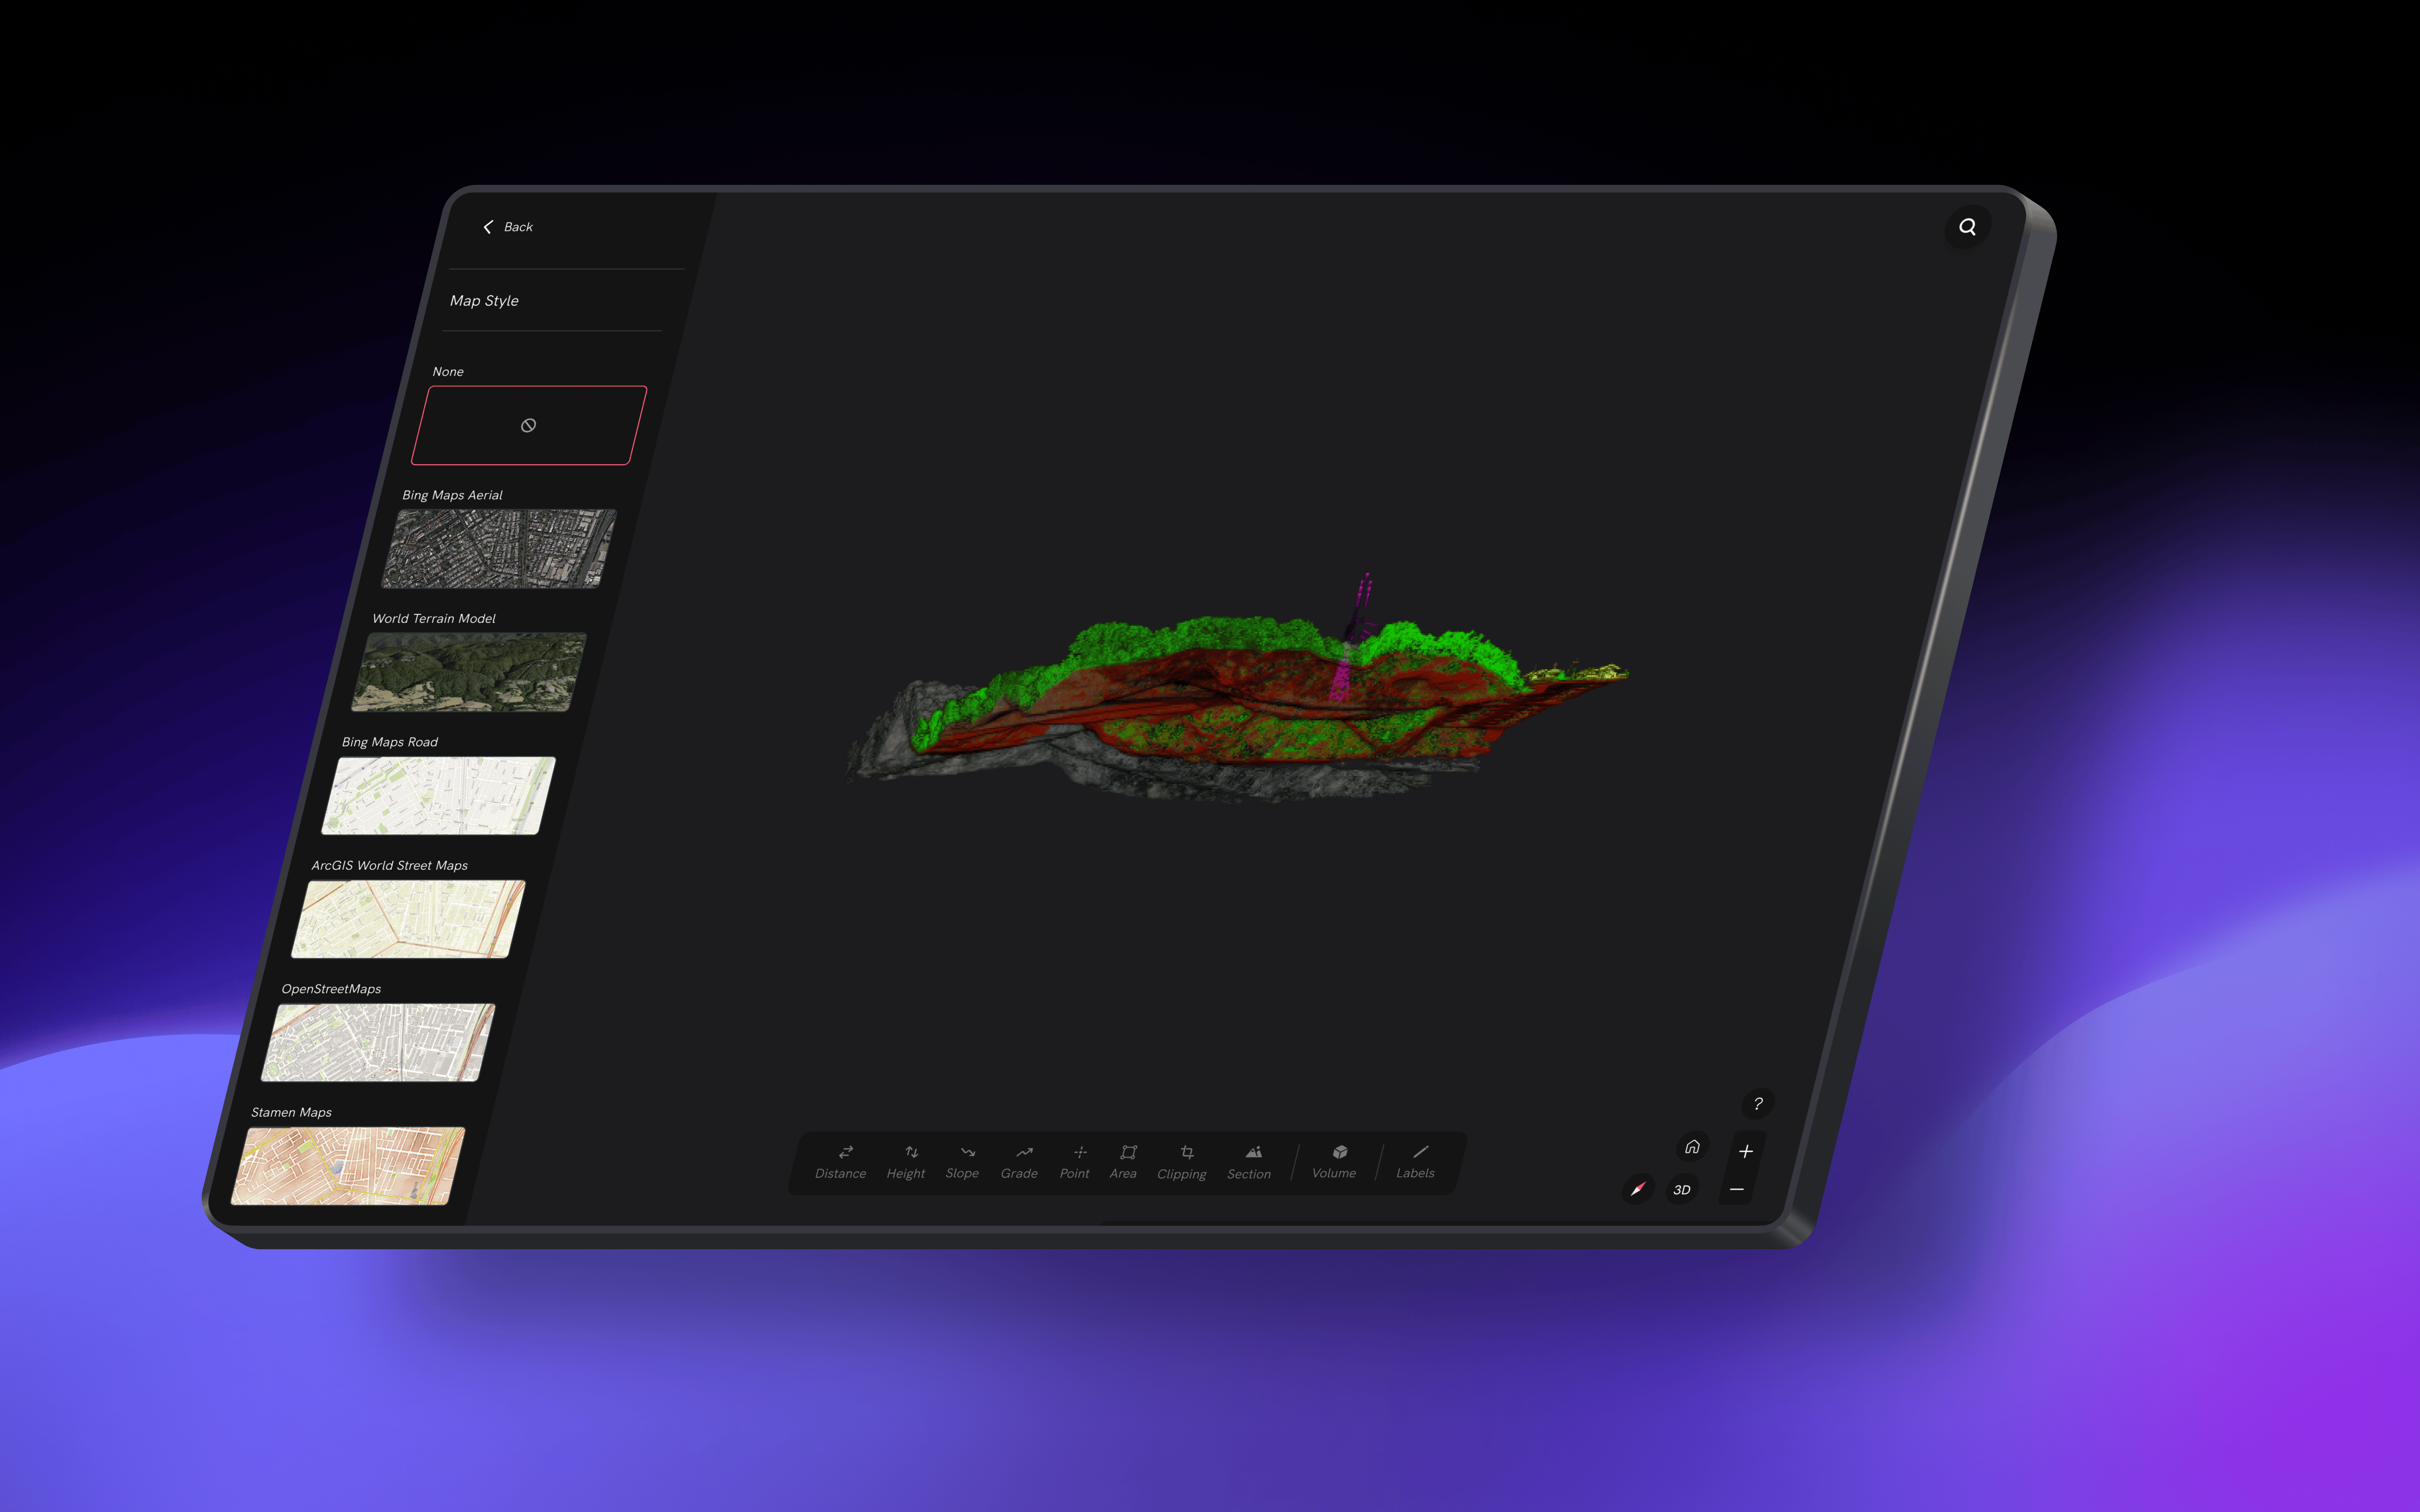Open help with the question mark
The height and width of the screenshot is (1512, 2420).
click(x=1758, y=1103)
